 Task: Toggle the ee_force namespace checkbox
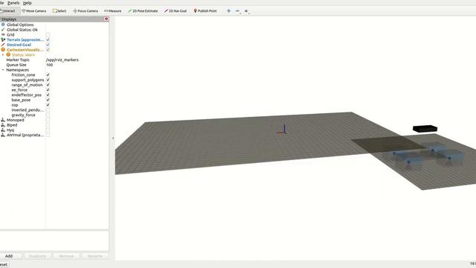pos(48,90)
